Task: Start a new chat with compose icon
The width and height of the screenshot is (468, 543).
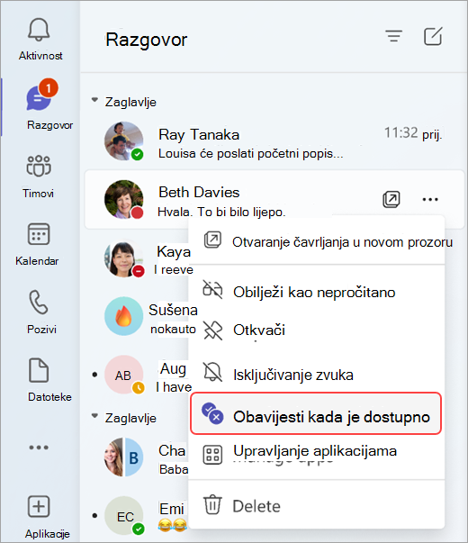Action: click(x=433, y=36)
